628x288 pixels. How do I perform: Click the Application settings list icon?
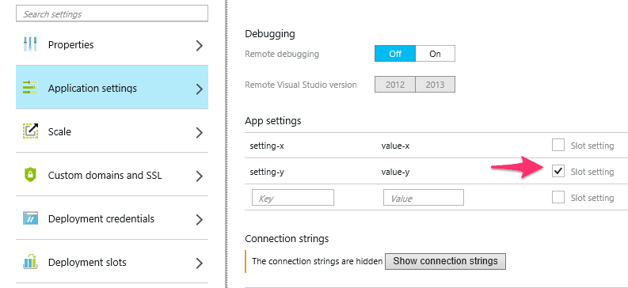[30, 88]
